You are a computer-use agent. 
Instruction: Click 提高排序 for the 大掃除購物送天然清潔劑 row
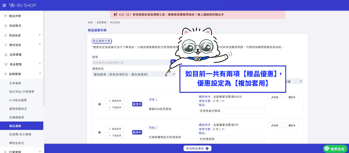(115, 129)
